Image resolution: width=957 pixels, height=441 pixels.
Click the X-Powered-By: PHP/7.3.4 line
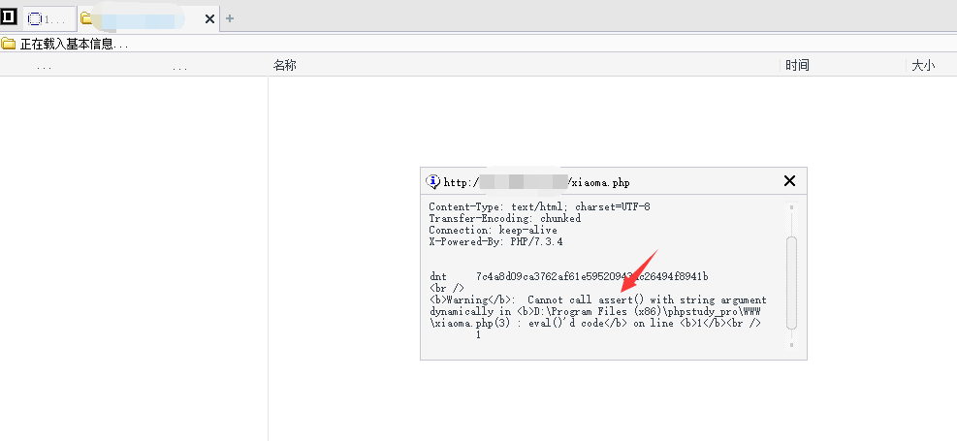[x=495, y=241]
